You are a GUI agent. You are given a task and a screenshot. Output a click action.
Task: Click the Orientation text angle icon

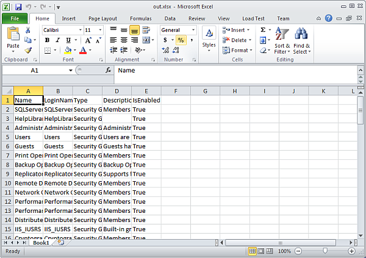(138, 50)
